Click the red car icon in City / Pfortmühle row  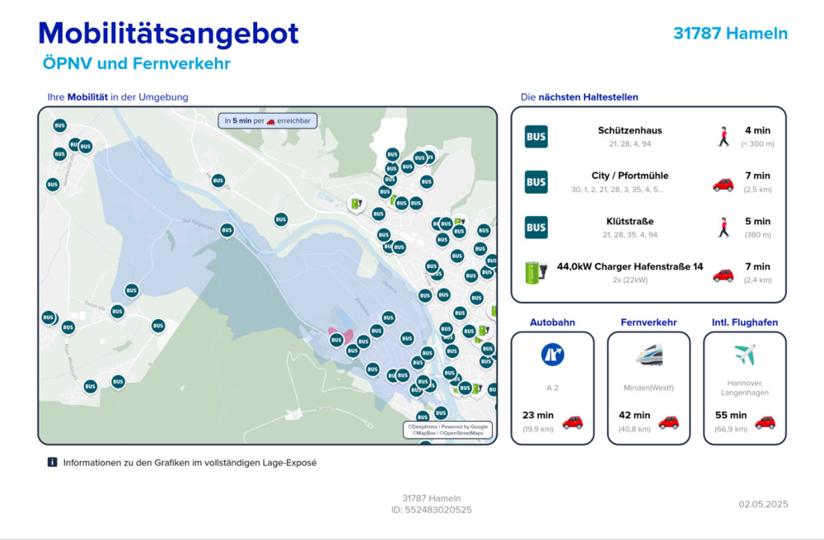point(723,184)
